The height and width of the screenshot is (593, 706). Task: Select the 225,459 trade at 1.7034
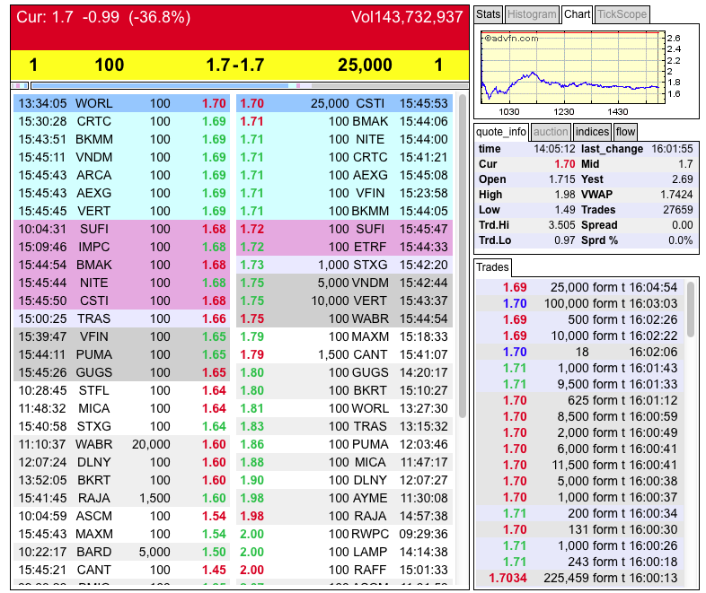580,578
